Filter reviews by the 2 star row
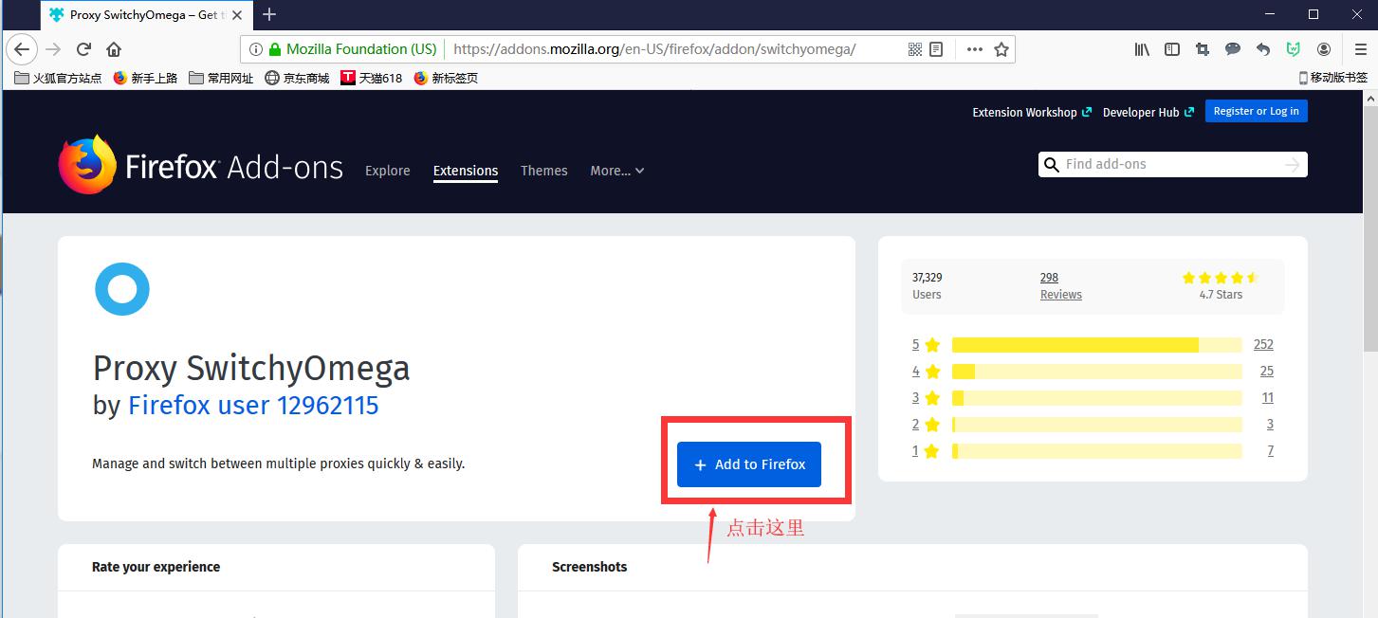Screen dimensions: 1378x618 pyautogui.click(x=1093, y=425)
